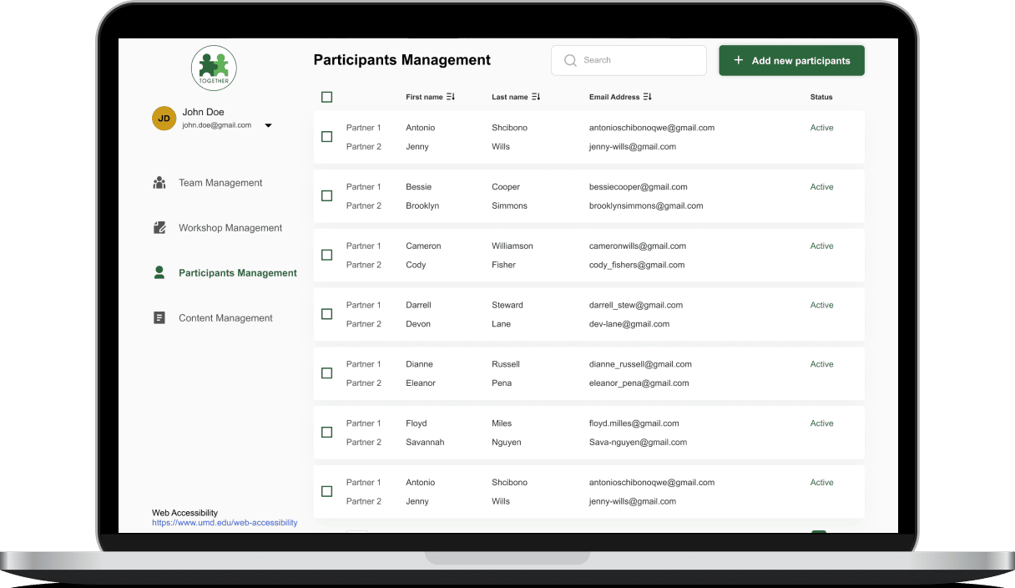Sort by First name using its sort control

pos(449,96)
